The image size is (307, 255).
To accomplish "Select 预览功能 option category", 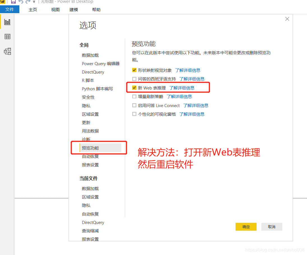I will 101,148.
